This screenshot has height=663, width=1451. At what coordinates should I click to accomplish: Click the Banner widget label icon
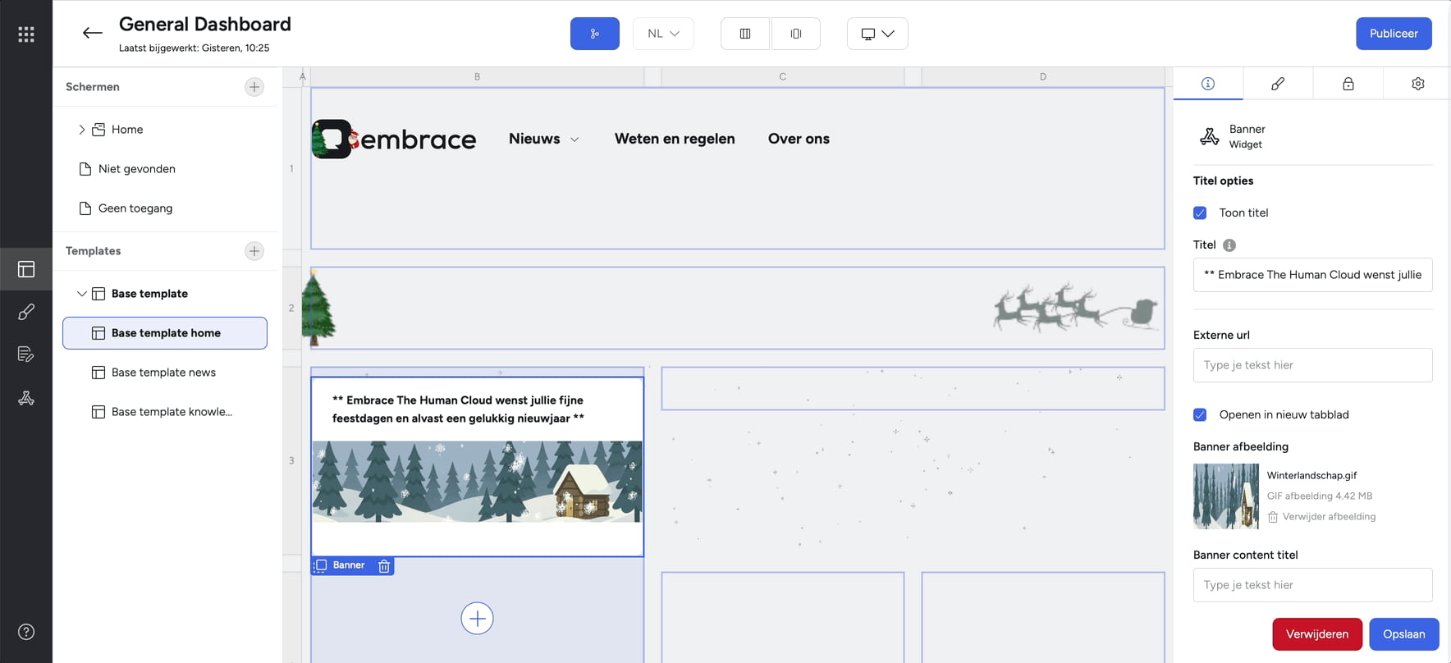321,565
